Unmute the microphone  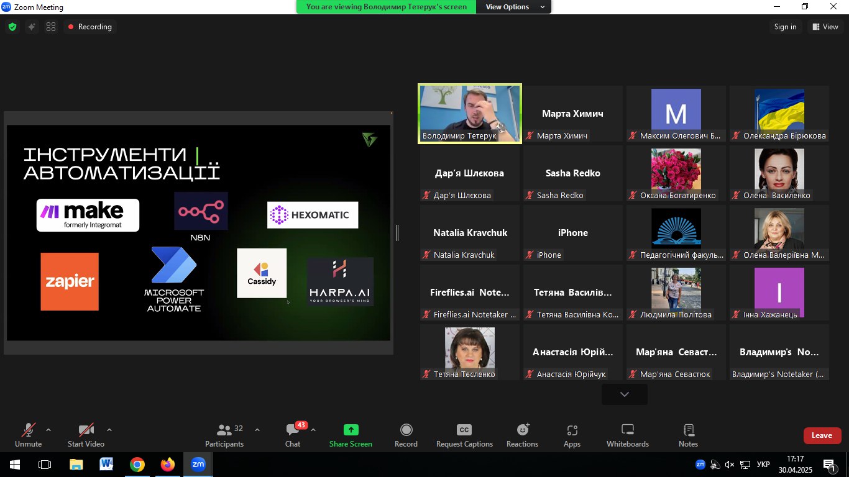pos(29,435)
